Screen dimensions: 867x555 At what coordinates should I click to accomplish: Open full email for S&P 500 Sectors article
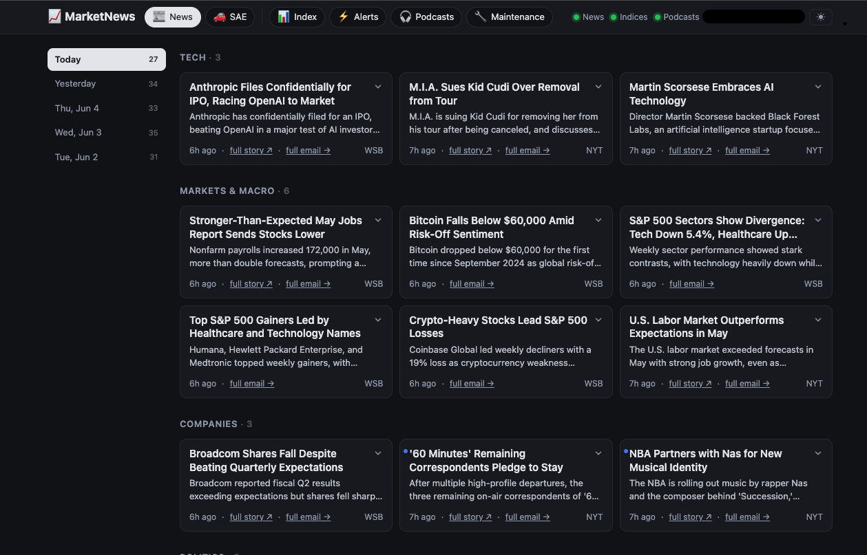pos(691,284)
